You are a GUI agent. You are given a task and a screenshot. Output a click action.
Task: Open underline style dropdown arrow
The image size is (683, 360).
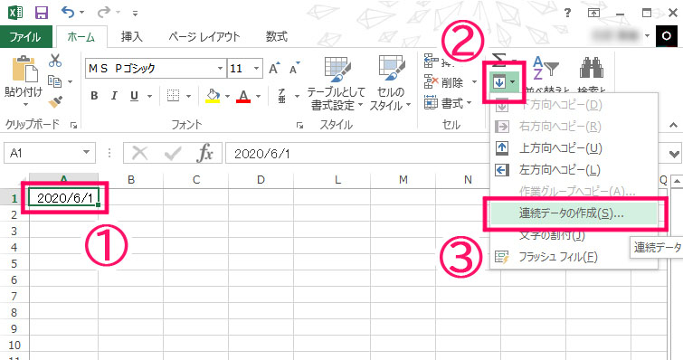click(x=149, y=96)
